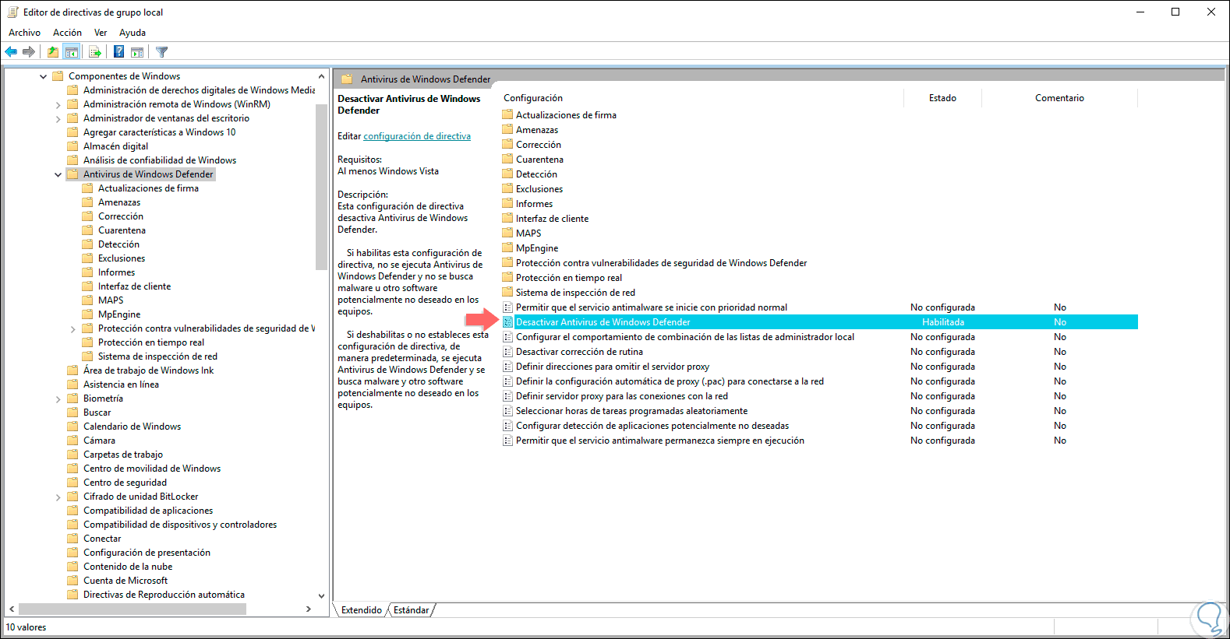This screenshot has height=639, width=1230.
Task: Open help with the blue question mark icon
Action: click(x=118, y=52)
